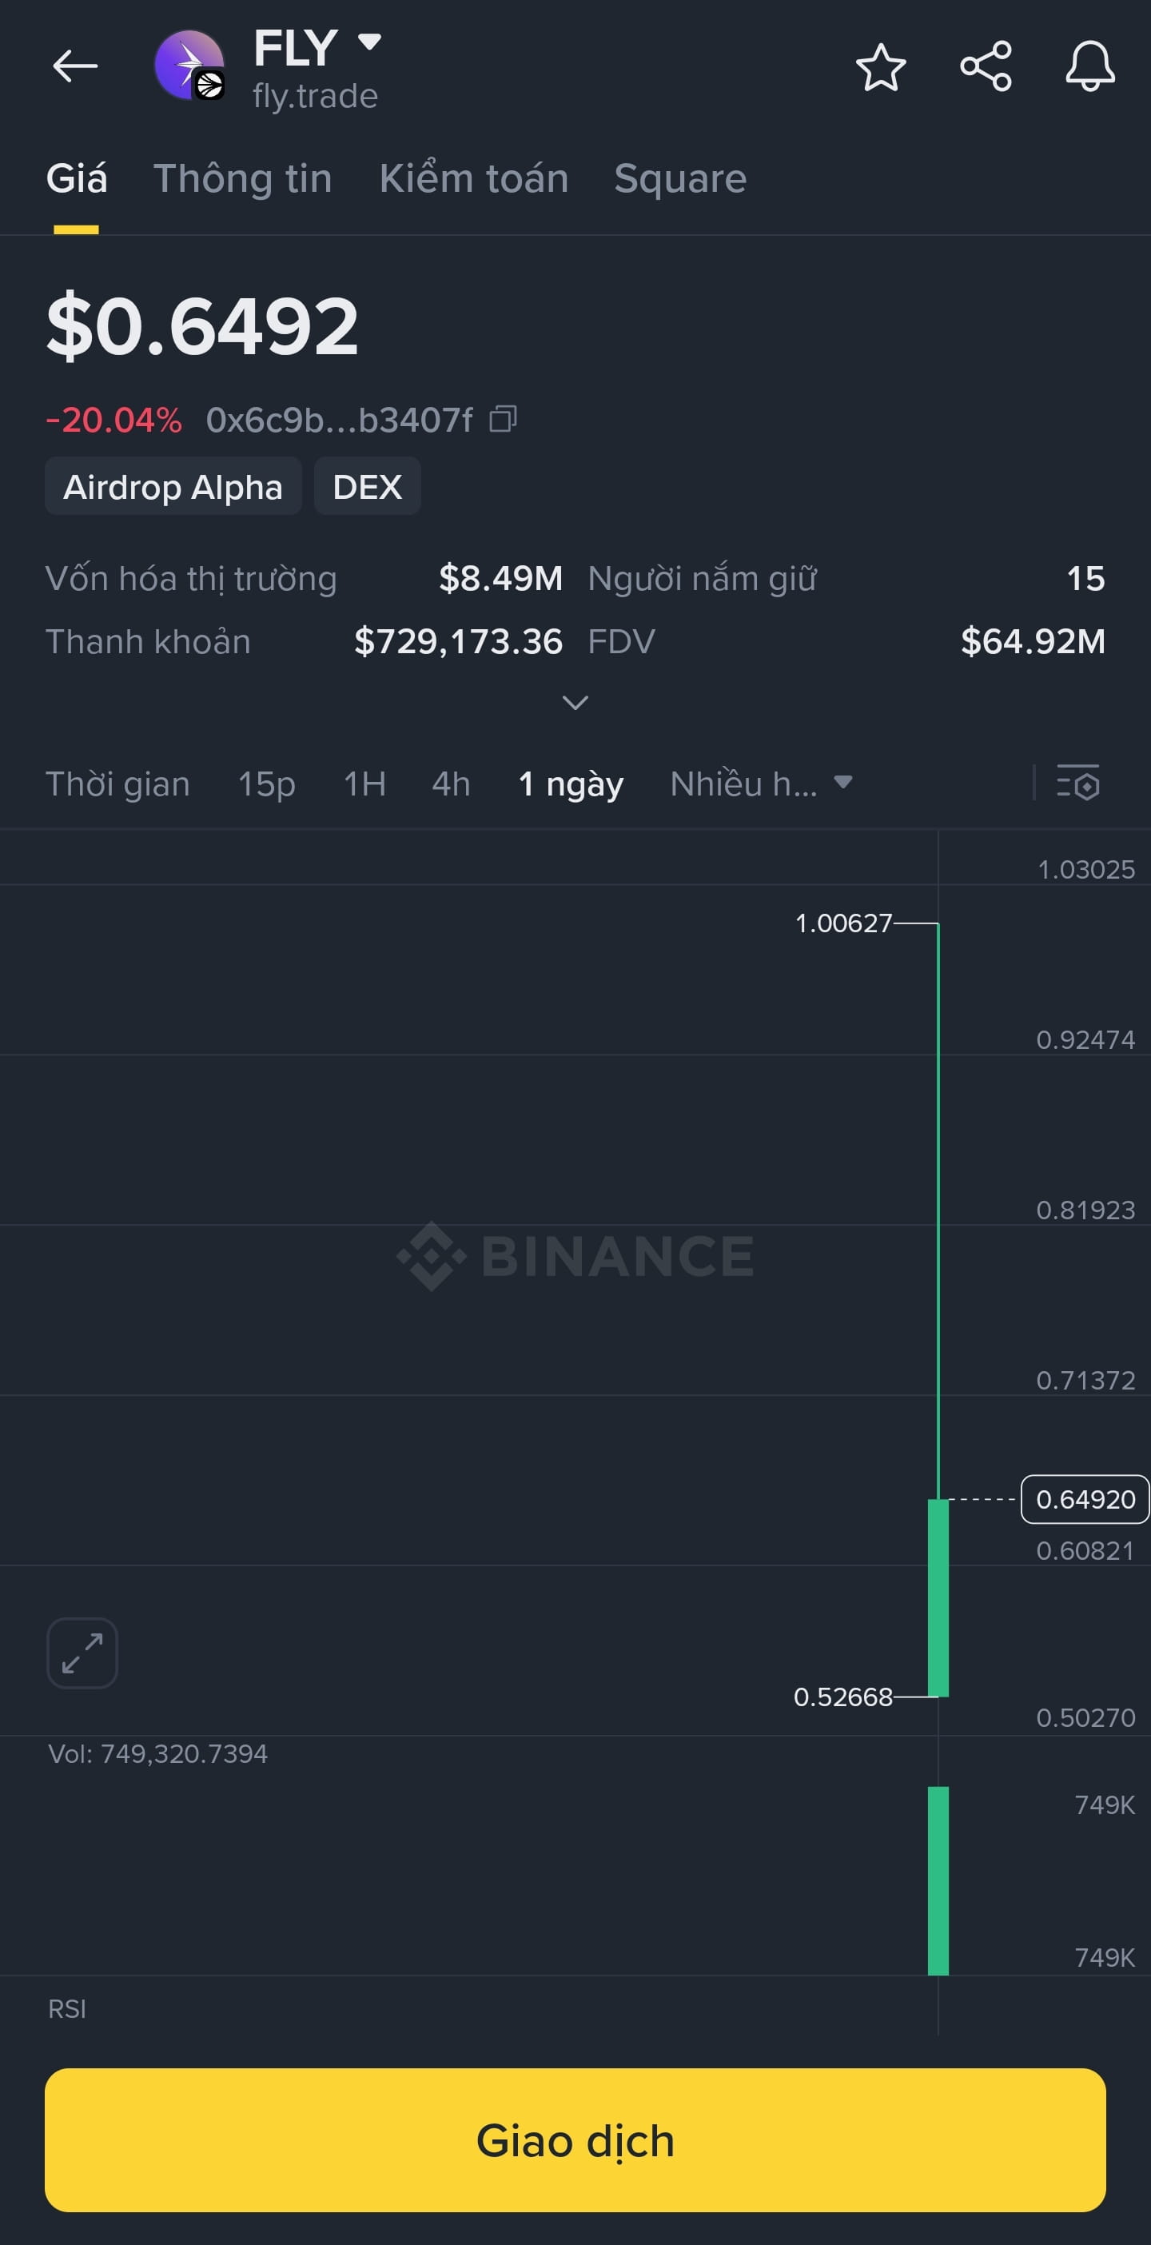Tap the green daily candlestick
Screen dimensions: 1151x2245
click(938, 1597)
